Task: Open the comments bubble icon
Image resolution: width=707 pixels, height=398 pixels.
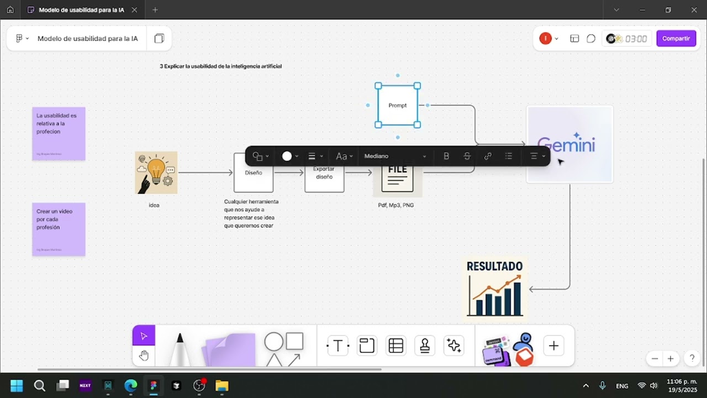Action: 591,39
